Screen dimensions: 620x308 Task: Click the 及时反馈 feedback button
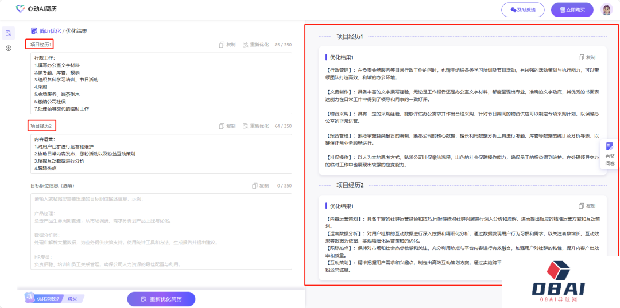click(x=523, y=10)
